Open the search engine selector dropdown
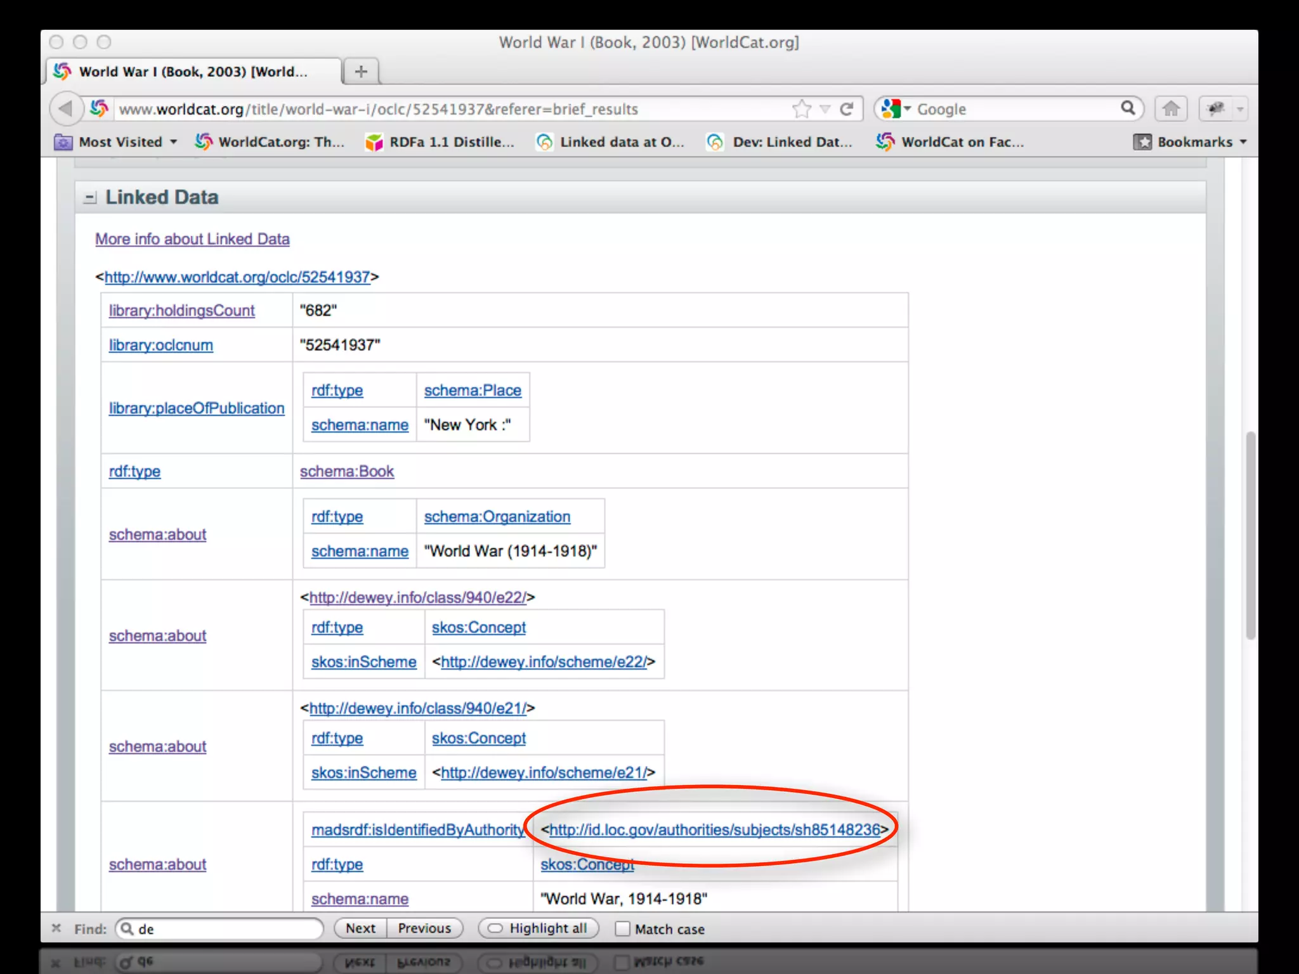 (x=896, y=109)
